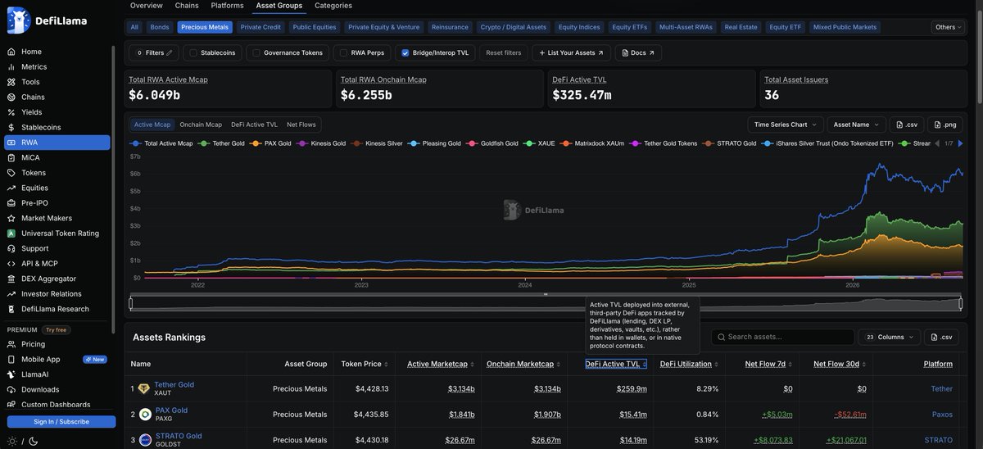Open Tether Gold asset link
This screenshot has width=983, height=449.
tap(174, 384)
